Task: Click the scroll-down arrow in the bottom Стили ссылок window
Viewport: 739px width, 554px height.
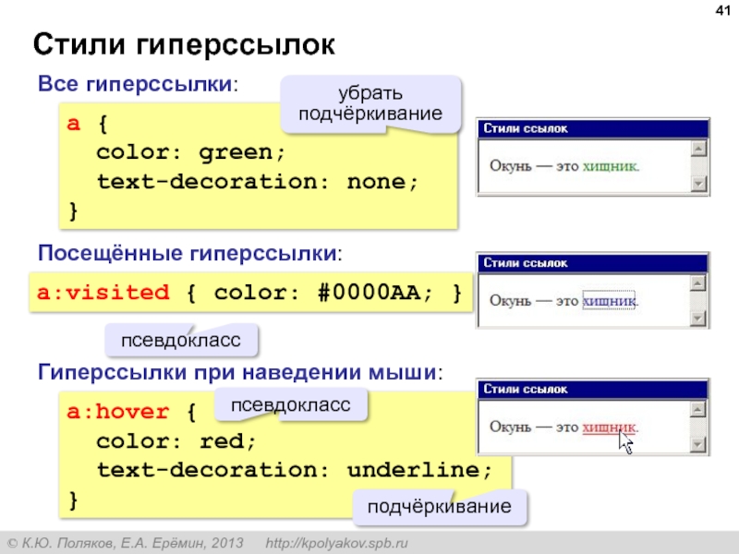Action: click(698, 444)
